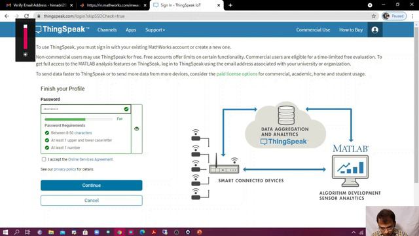Toggle password visibility with the eye icon
419x236 pixels.
pyautogui.click(x=137, y=128)
